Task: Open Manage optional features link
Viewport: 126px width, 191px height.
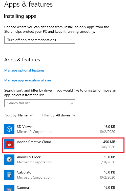Action: (25, 71)
